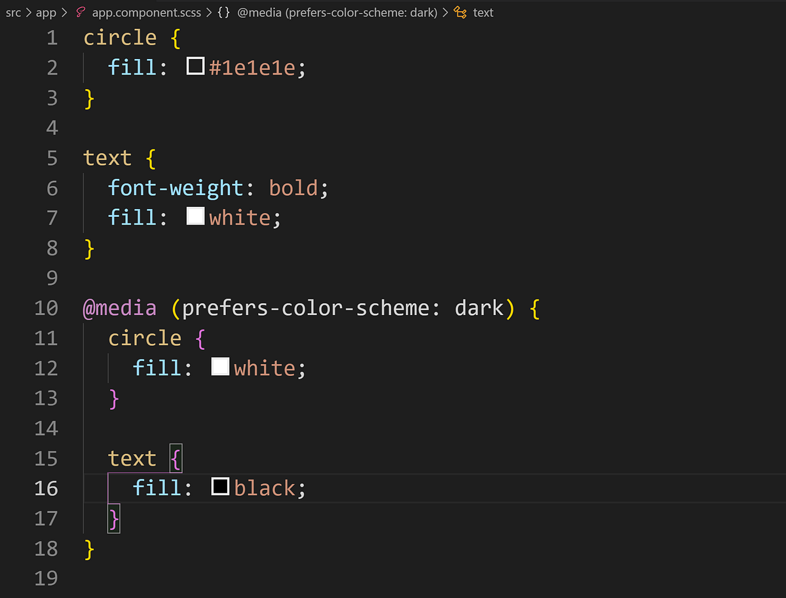Image resolution: width=786 pixels, height=598 pixels.
Task: Click the 'bold' value on line 6
Action: click(293, 188)
